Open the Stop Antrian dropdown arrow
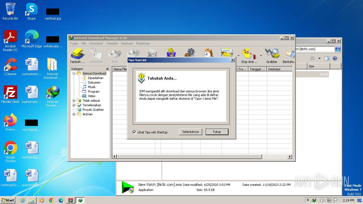363x204 pixels. (261, 56)
